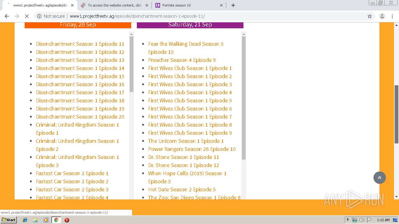Open Disenchantment Season 1 Episode 12
The image size is (399, 224).
[x=80, y=52]
